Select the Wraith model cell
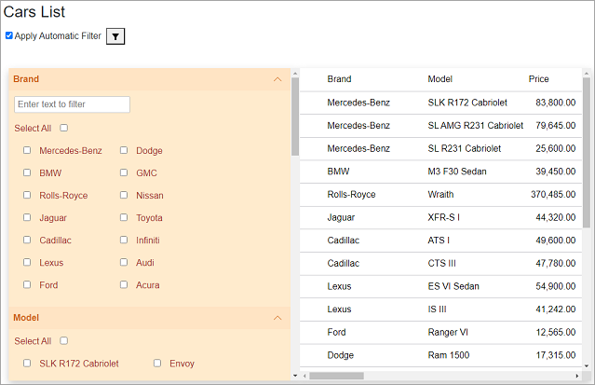 pyautogui.click(x=440, y=195)
